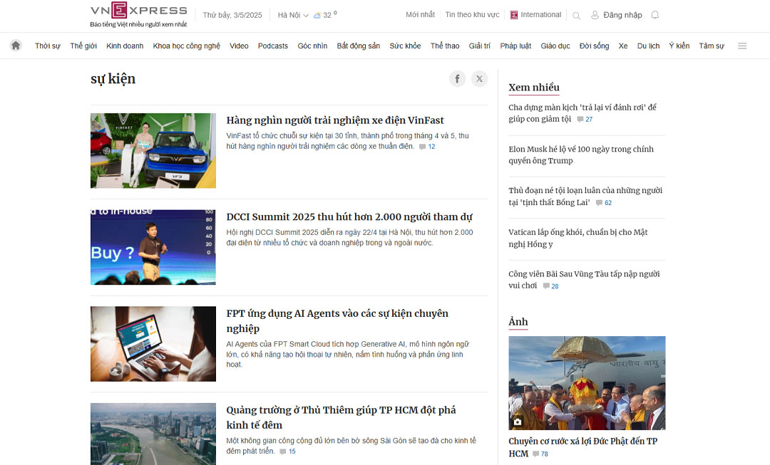Screen dimensions: 770x465
Task: Go to the home page icon
Action: coord(16,46)
